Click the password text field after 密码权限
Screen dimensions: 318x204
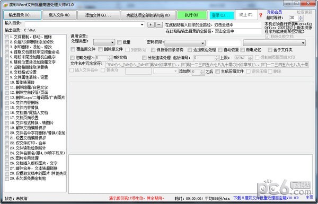coord(224,43)
